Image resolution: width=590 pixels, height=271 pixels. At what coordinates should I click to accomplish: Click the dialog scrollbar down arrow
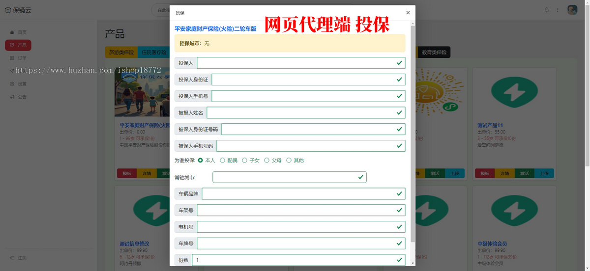pyautogui.click(x=413, y=263)
